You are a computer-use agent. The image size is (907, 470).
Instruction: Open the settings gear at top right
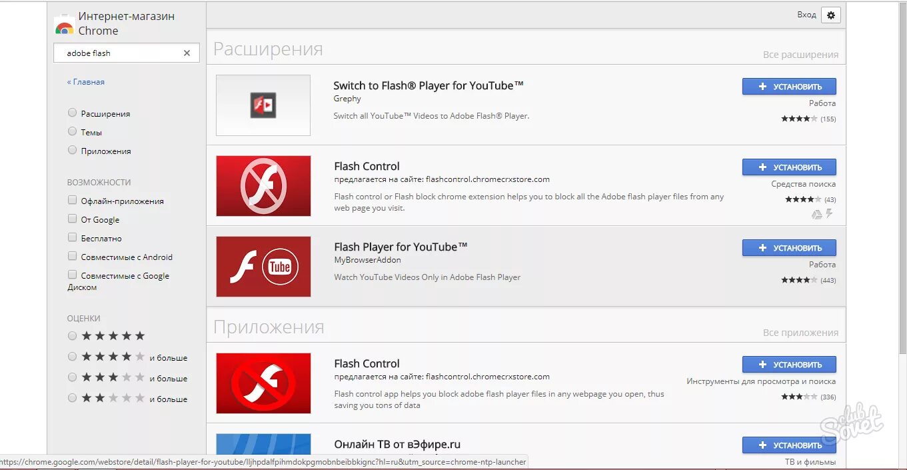(x=831, y=15)
